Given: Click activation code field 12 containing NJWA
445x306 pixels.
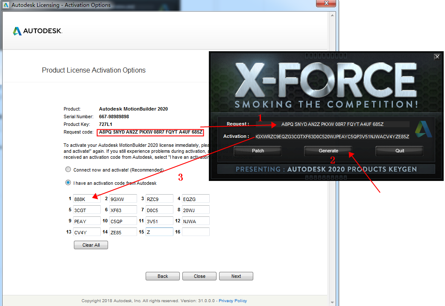Looking at the screenshot, I should [x=196, y=221].
